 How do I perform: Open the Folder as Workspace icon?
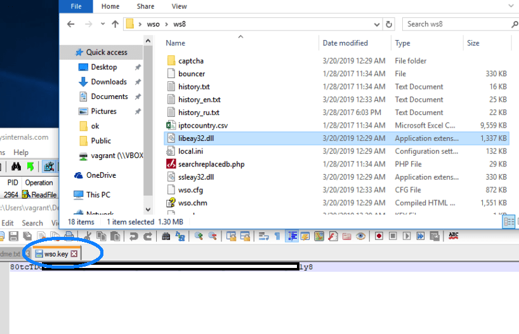[x=346, y=236]
